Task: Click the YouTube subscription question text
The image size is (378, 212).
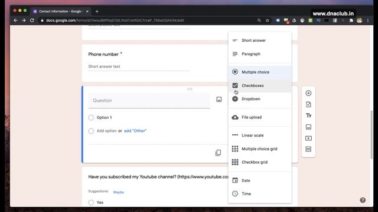Action: tap(158, 177)
